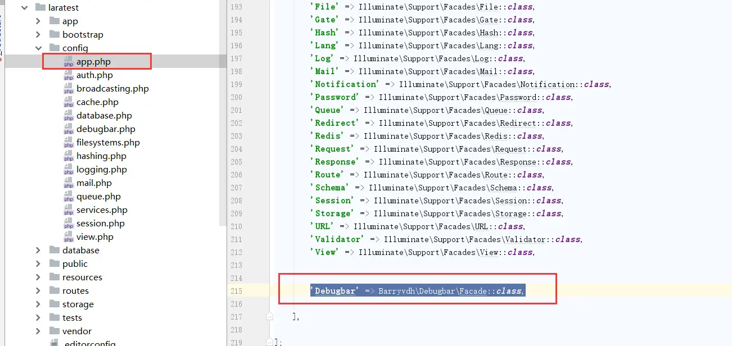Click the 'URL' alias key
Viewport: 732px width, 346px height.
click(x=322, y=226)
